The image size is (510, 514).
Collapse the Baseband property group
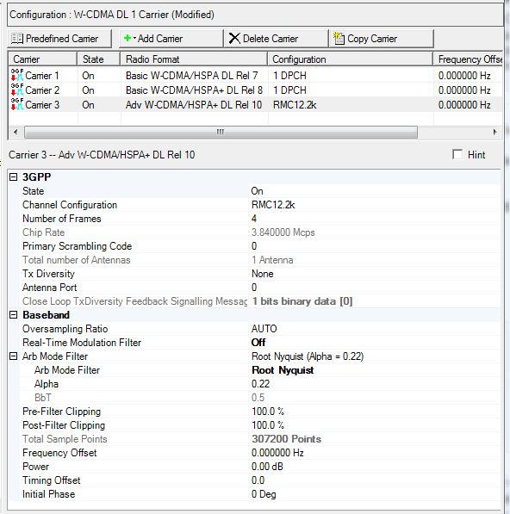[13, 315]
